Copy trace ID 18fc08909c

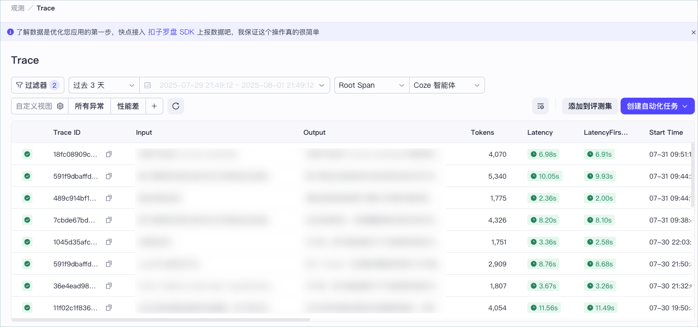click(x=109, y=155)
